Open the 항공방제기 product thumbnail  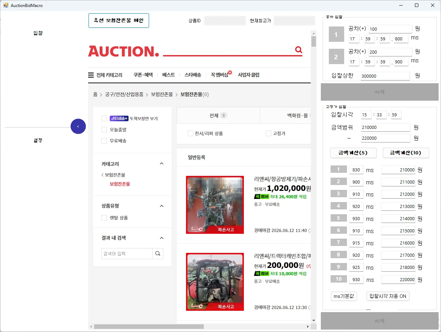215,205
